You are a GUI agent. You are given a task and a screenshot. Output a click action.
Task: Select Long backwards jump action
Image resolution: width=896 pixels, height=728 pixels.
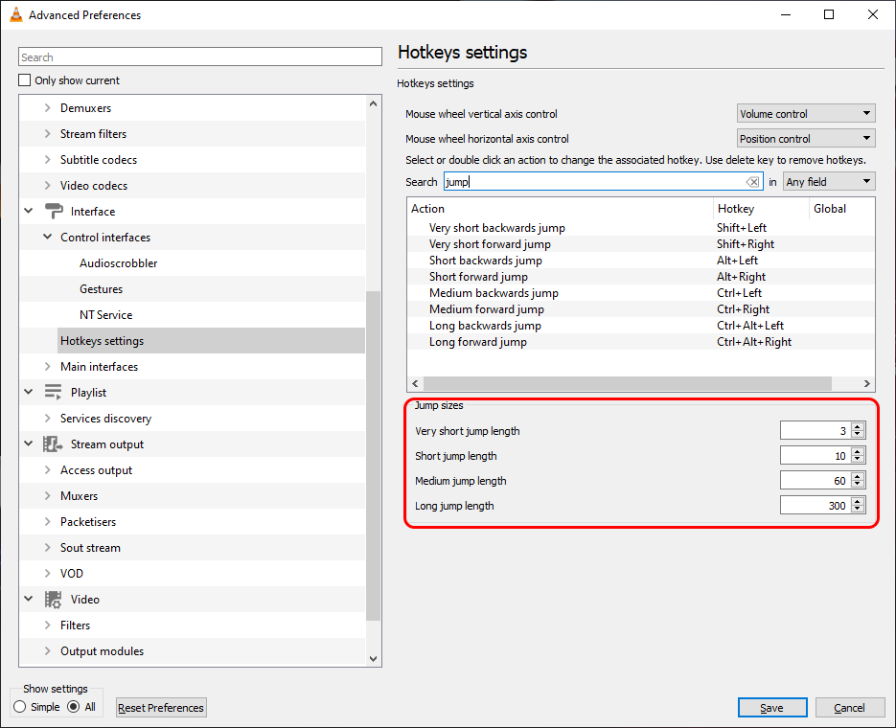coord(641,326)
